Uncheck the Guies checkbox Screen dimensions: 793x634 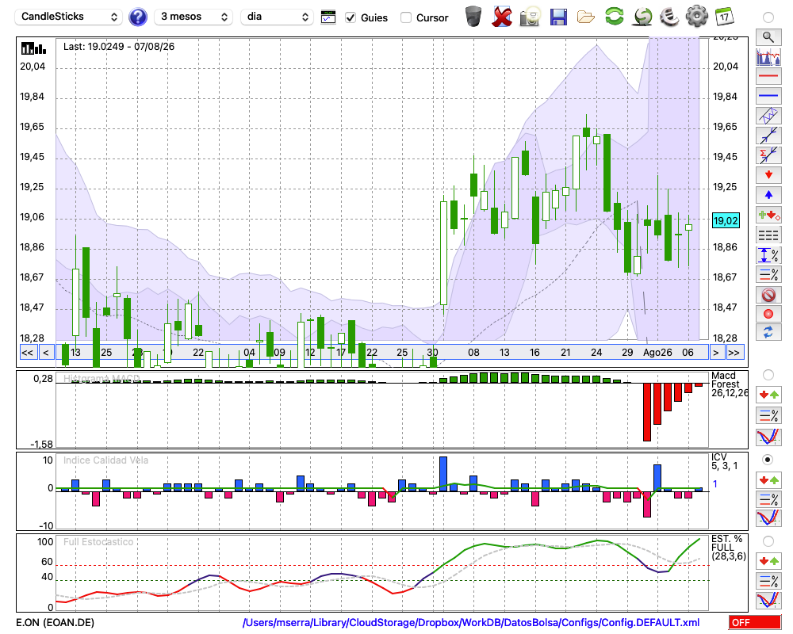(351, 17)
